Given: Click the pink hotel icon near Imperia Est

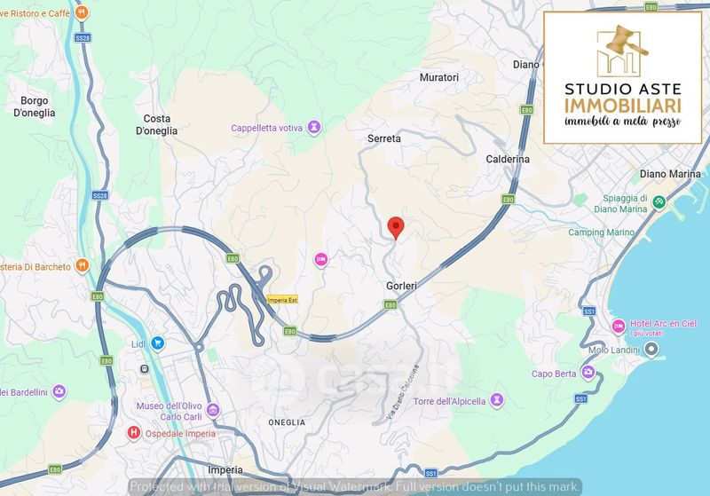Looking at the screenshot, I should tap(321, 259).
